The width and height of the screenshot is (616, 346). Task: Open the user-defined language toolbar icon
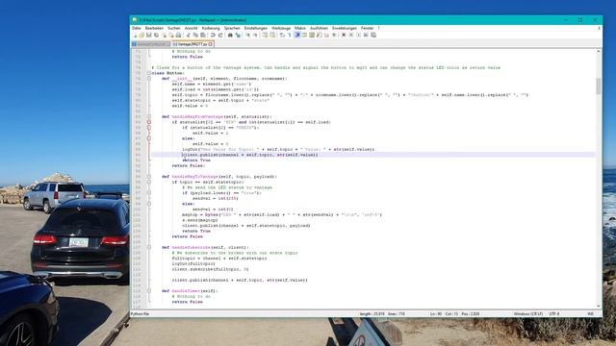[304, 35]
